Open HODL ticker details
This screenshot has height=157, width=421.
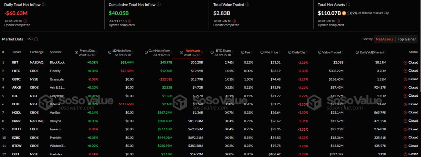tap(16, 112)
